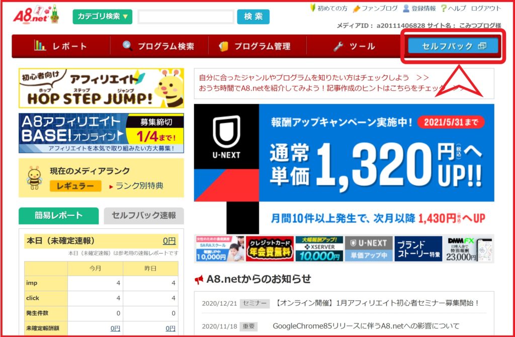Click the megaphone icon by お知らせ
The height and width of the screenshot is (337, 515).
199,280
